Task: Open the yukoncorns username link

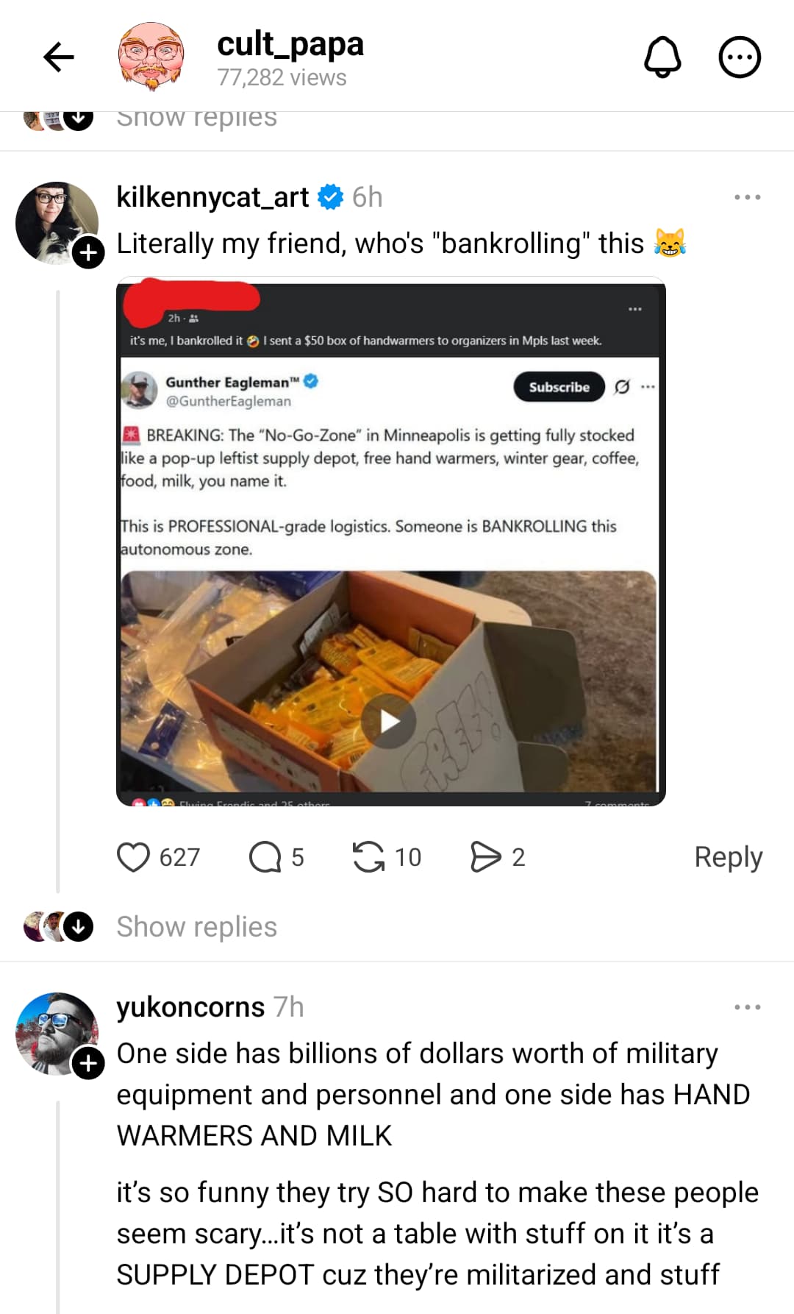Action: (190, 1007)
